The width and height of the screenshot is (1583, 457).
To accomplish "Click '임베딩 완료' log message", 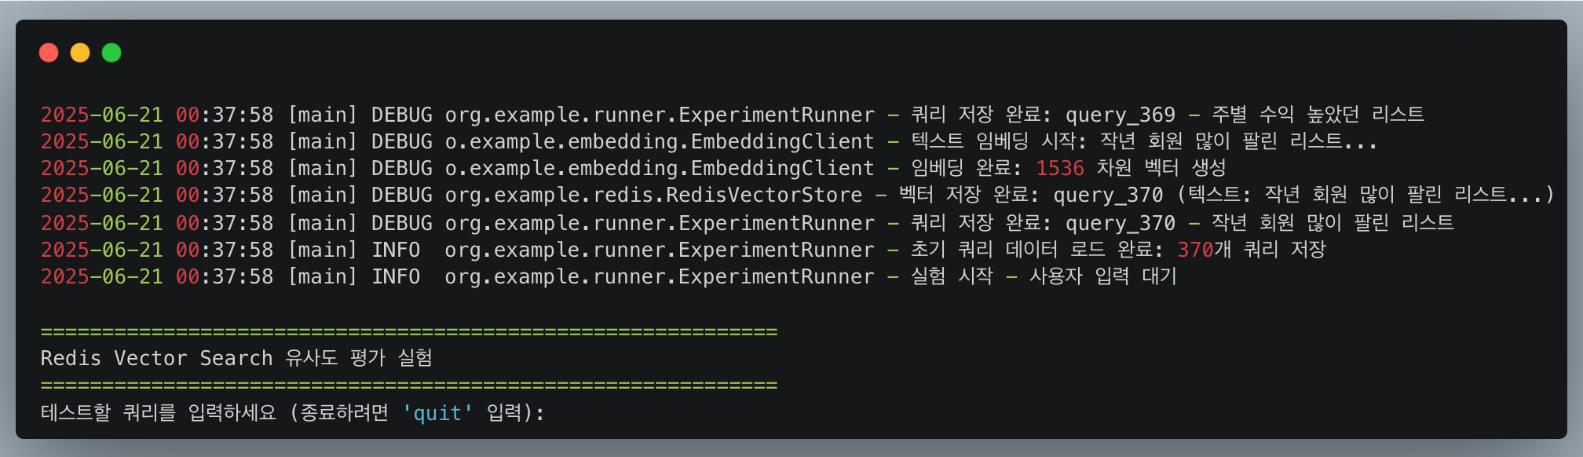I will [x=961, y=168].
